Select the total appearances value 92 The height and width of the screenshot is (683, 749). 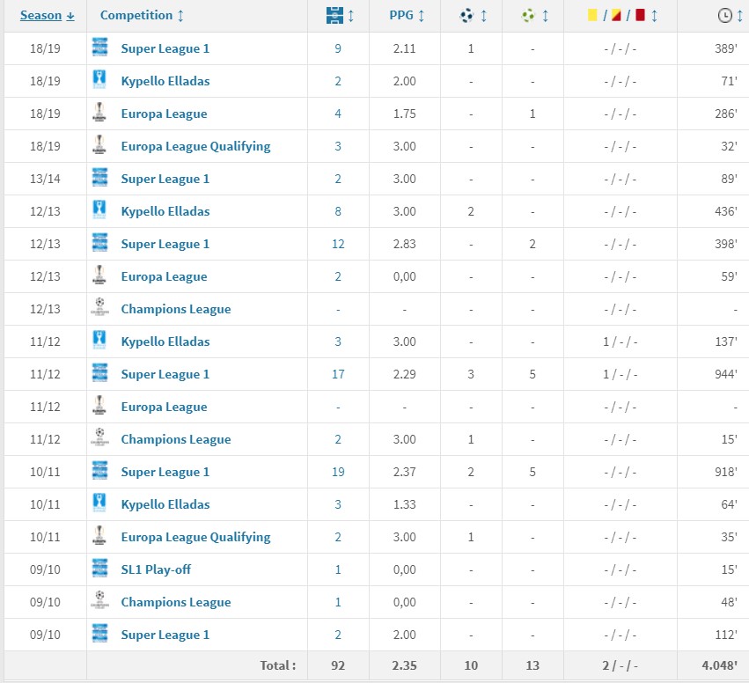tap(338, 665)
